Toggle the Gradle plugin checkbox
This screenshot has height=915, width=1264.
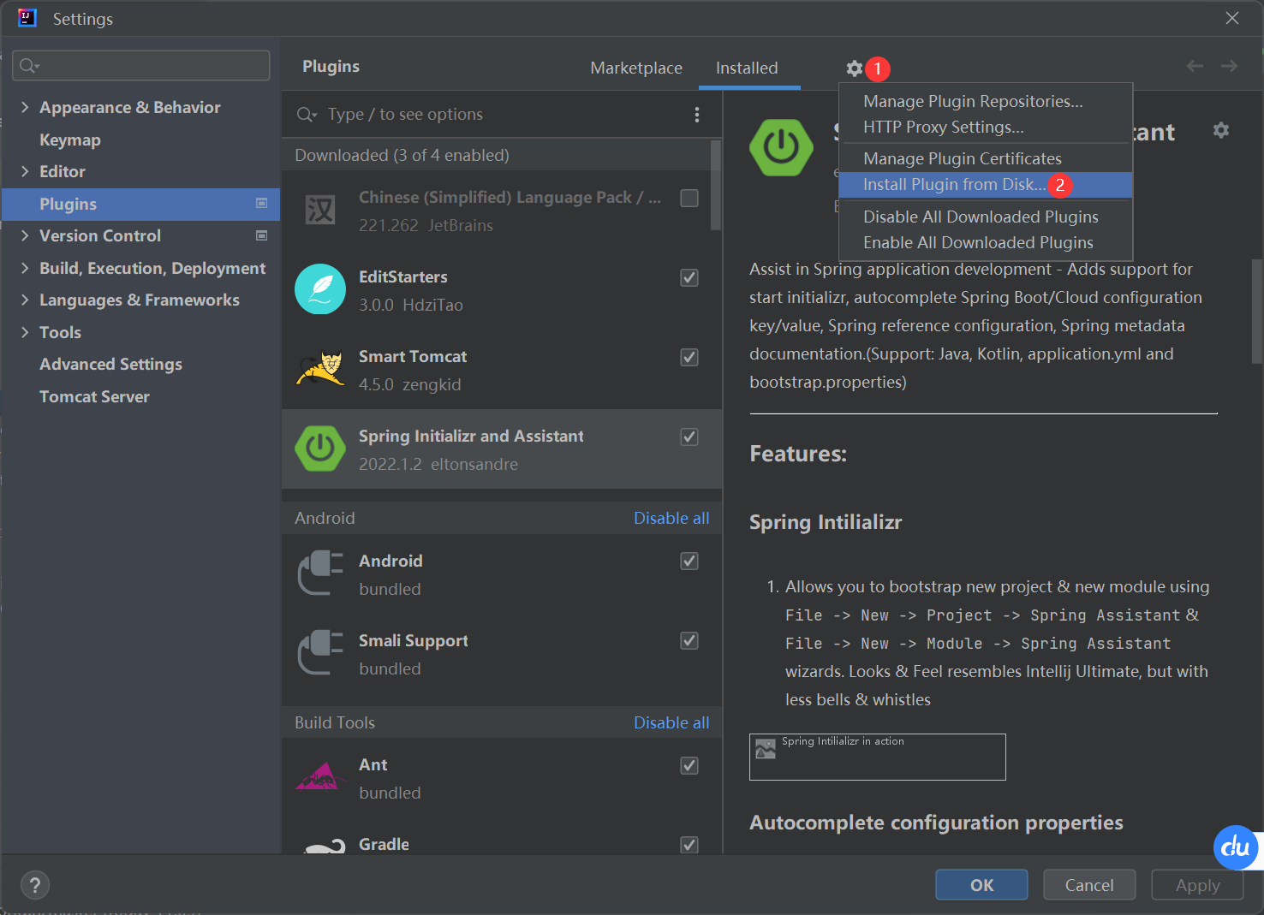click(689, 845)
